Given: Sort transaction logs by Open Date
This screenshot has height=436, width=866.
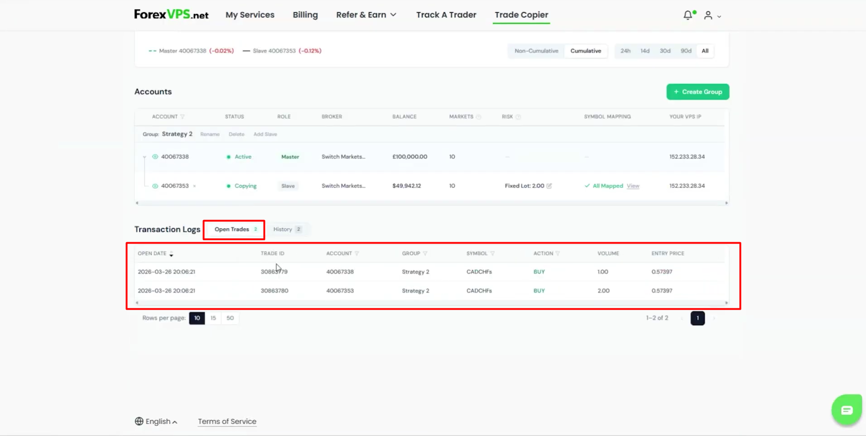Looking at the screenshot, I should 171,254.
